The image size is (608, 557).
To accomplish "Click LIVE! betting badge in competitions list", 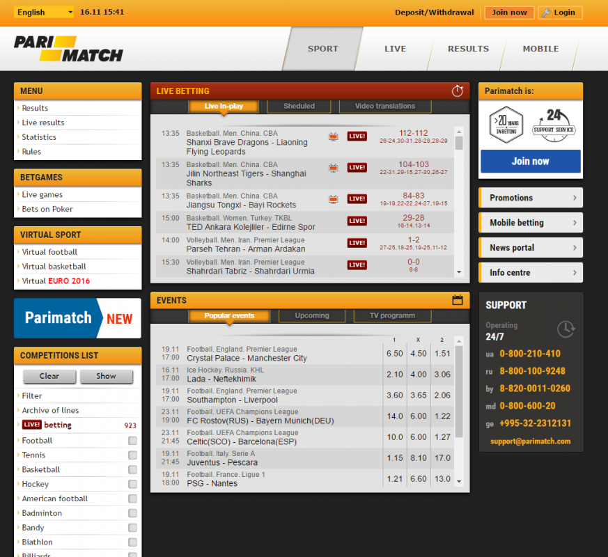I will coord(32,425).
